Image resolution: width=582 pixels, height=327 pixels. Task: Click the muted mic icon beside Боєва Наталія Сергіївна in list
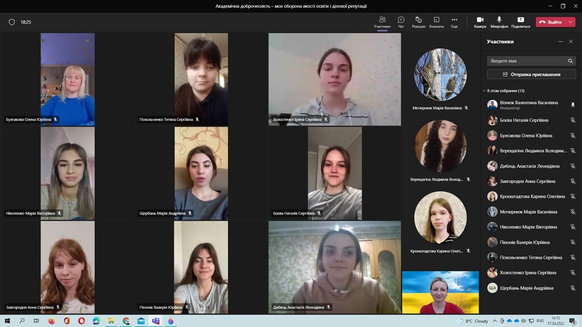click(573, 120)
